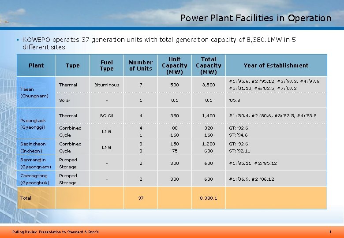
Task: Click the slide page number in the footer
Action: pos(330,232)
